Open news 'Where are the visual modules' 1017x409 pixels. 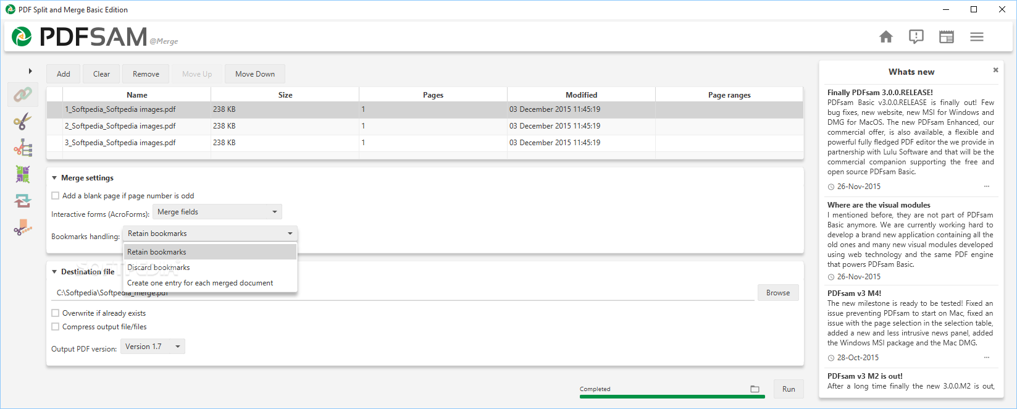pyautogui.click(x=879, y=205)
